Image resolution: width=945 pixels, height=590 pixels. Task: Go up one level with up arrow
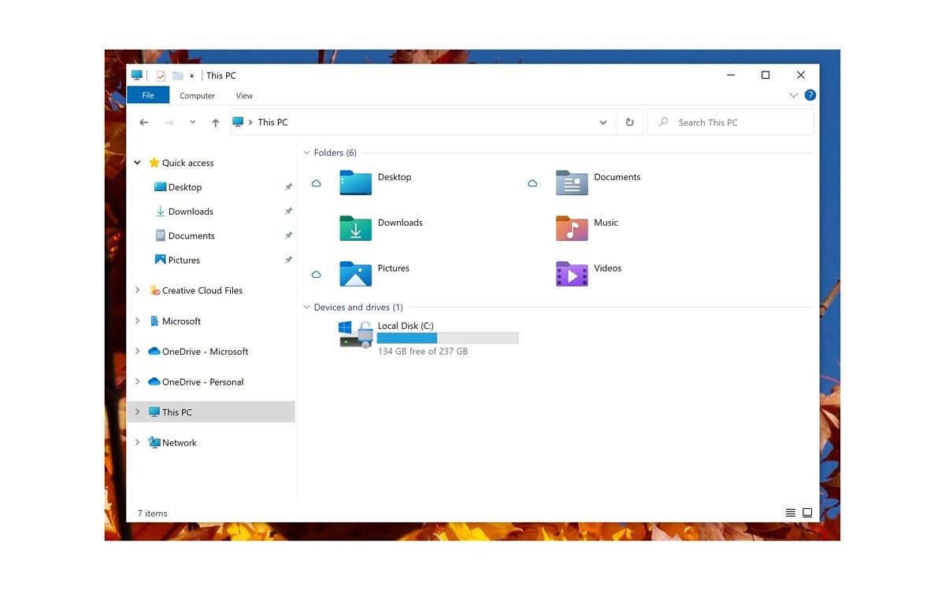[215, 123]
